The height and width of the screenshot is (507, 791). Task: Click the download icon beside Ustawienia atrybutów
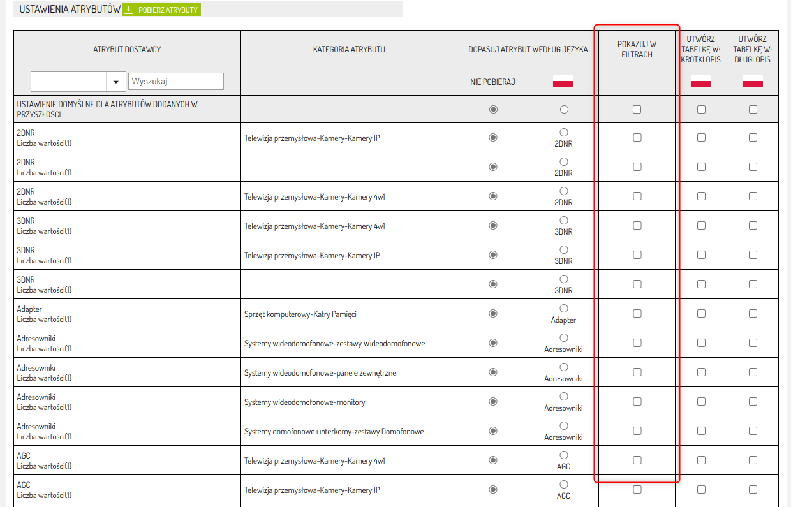(x=128, y=10)
